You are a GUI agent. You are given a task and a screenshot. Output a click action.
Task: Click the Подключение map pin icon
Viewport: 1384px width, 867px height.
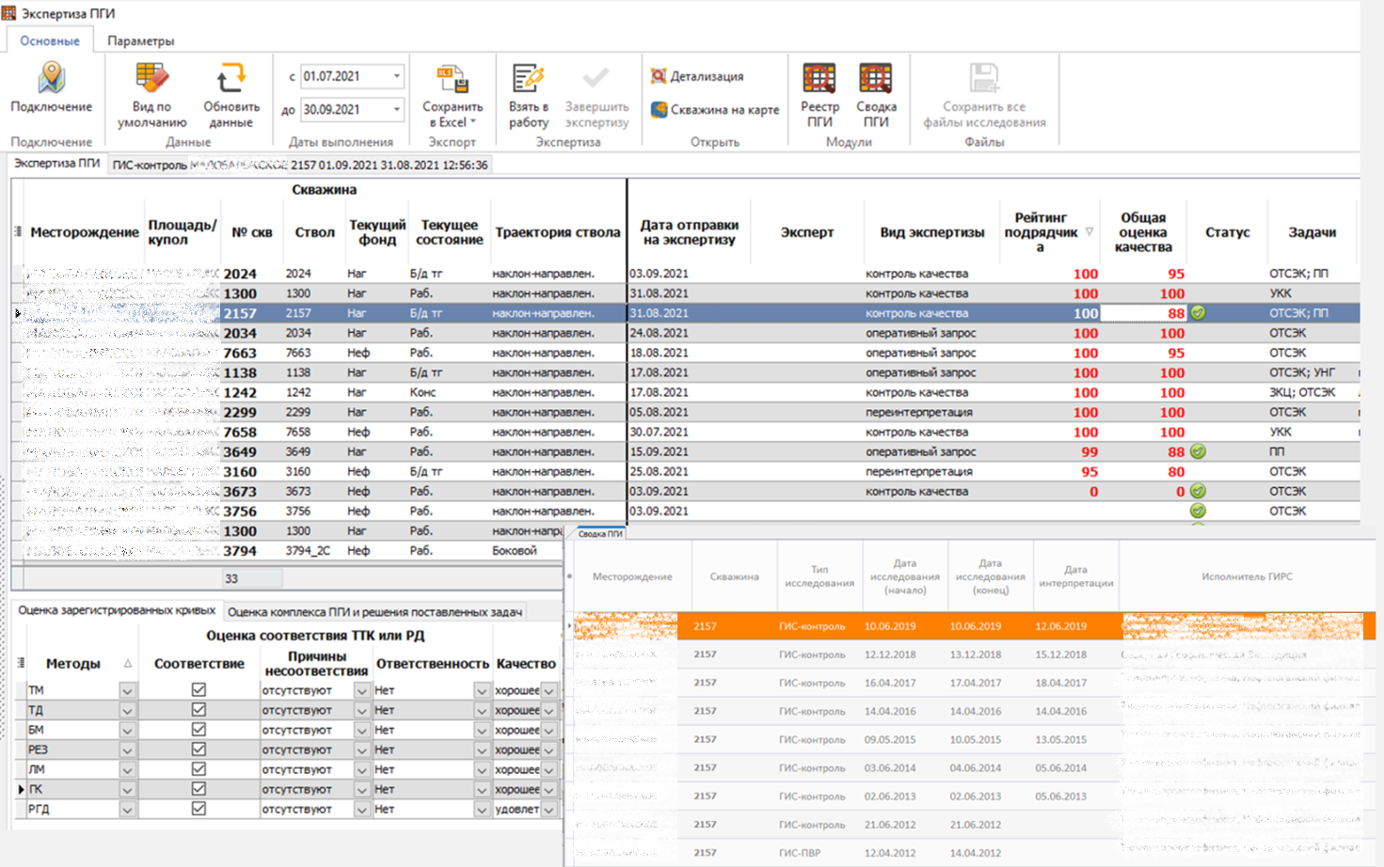(51, 78)
